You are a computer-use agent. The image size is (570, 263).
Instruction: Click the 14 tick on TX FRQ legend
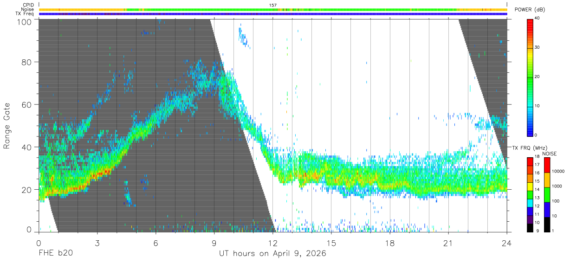click(x=538, y=190)
